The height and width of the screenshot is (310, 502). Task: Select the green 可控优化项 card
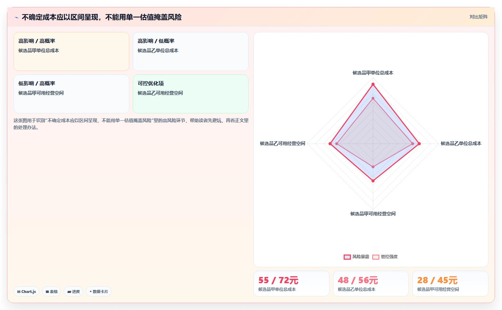pos(191,94)
